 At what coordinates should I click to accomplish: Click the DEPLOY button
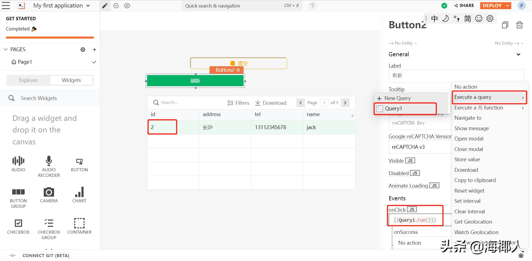[x=492, y=6]
